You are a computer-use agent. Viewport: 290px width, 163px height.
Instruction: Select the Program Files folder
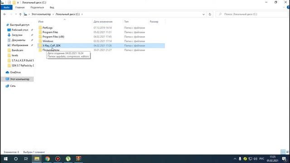(50, 32)
